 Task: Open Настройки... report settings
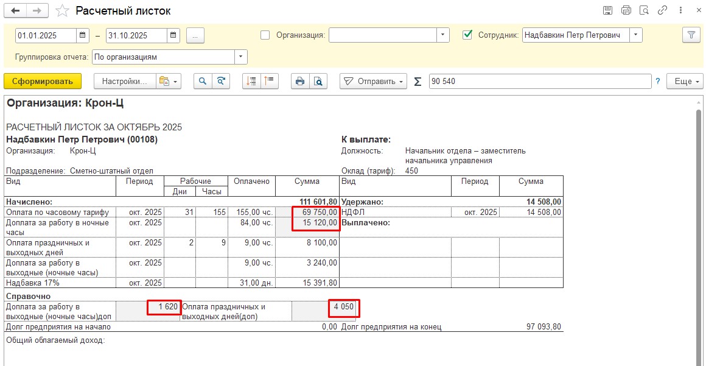coord(124,81)
